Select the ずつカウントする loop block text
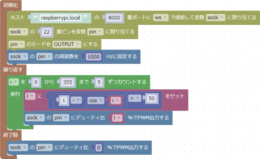 127,82
